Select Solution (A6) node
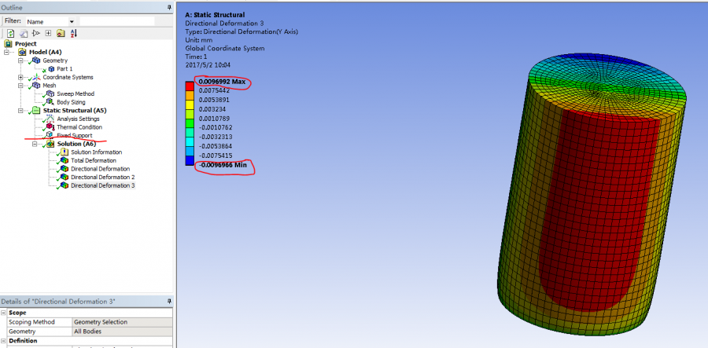 coord(76,144)
